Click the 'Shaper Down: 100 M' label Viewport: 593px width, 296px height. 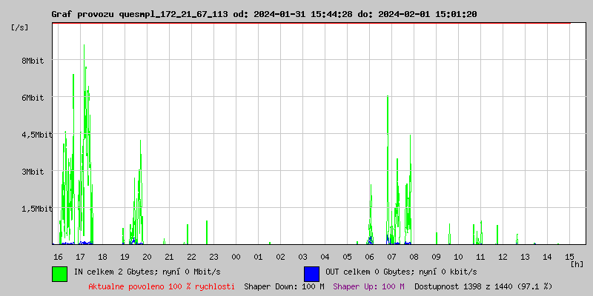pyautogui.click(x=284, y=286)
